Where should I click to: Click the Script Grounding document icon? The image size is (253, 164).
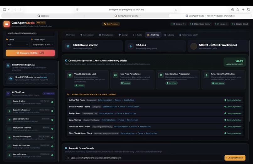[x=8, y=65]
